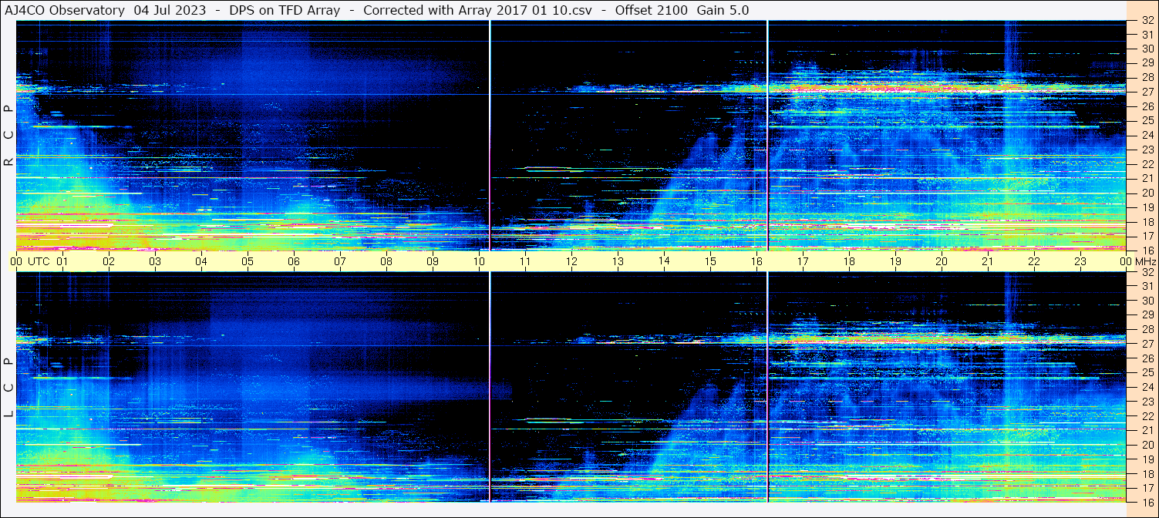Select the 22 hour tick label on time axis

(x=1034, y=261)
